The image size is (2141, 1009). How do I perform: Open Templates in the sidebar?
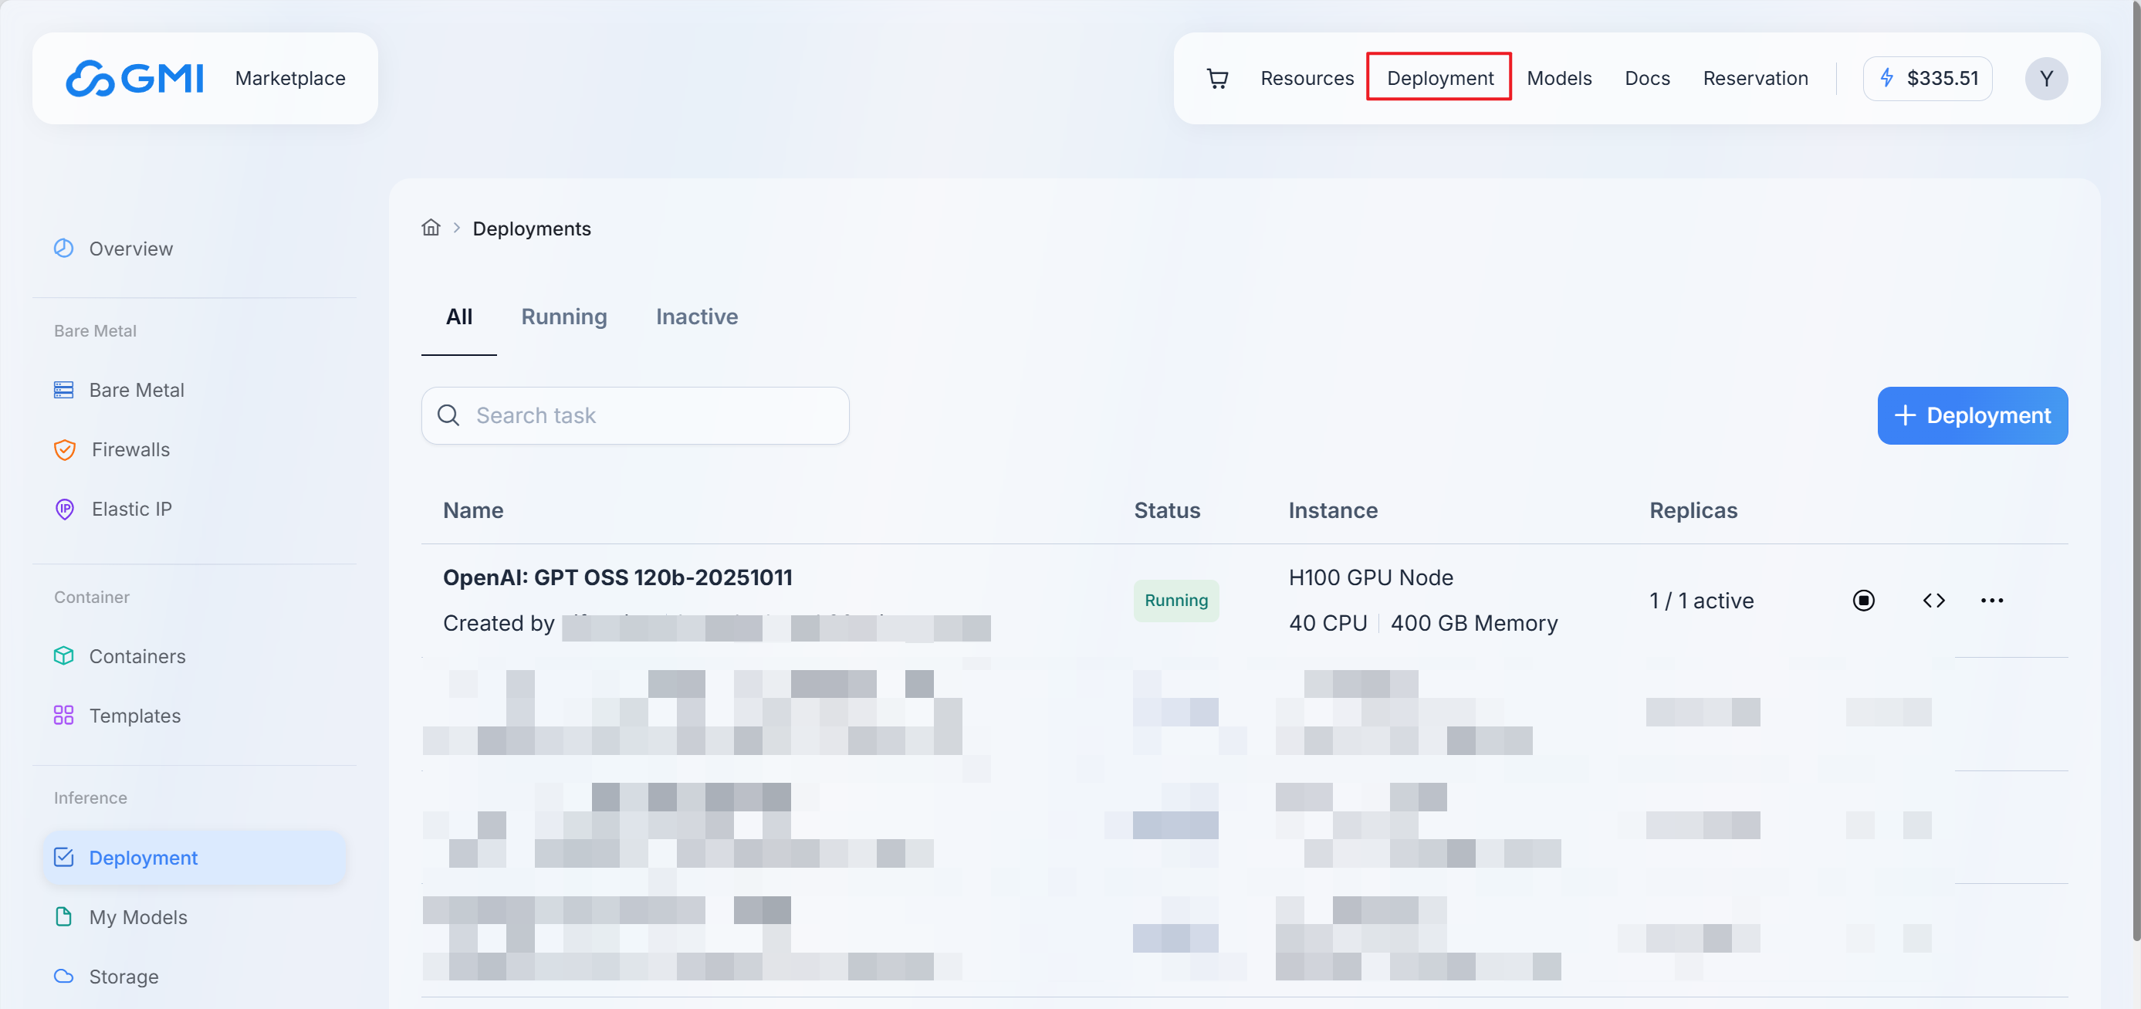click(134, 716)
